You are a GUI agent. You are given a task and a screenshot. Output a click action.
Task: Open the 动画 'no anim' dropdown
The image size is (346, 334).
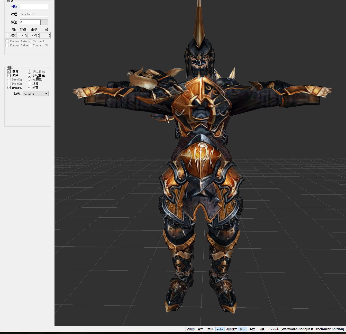(35, 94)
